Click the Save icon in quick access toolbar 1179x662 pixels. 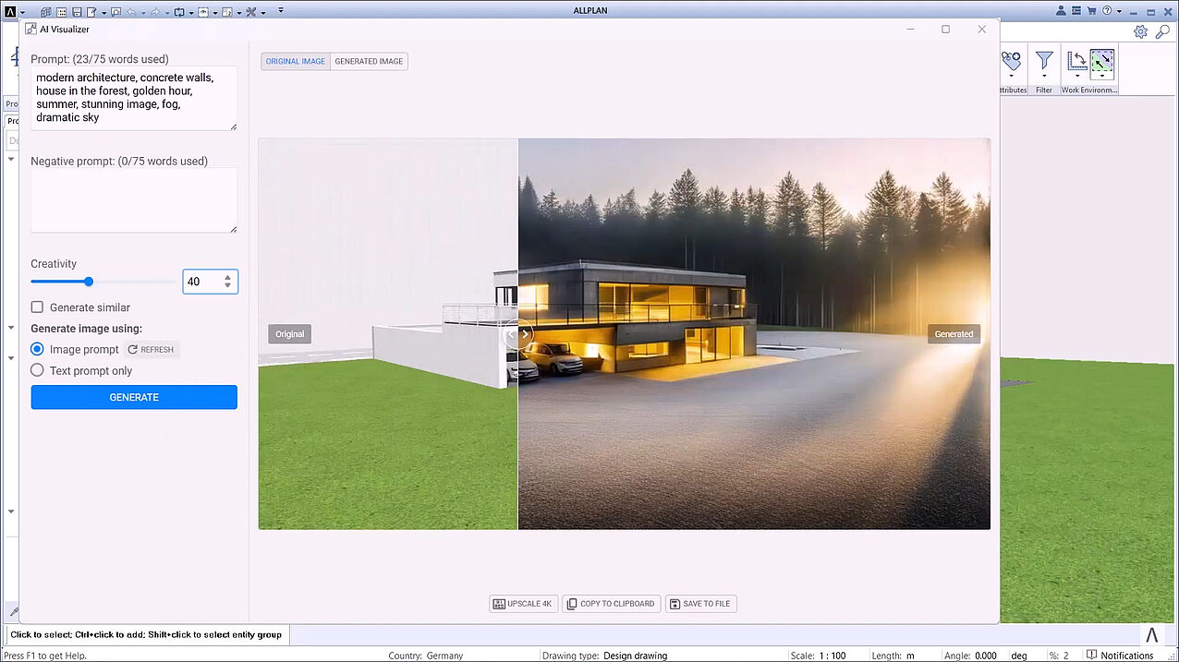pos(77,12)
